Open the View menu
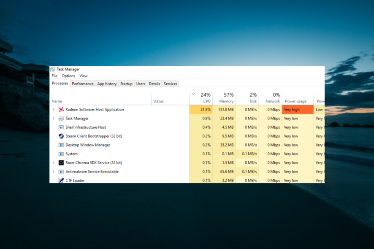 point(84,76)
